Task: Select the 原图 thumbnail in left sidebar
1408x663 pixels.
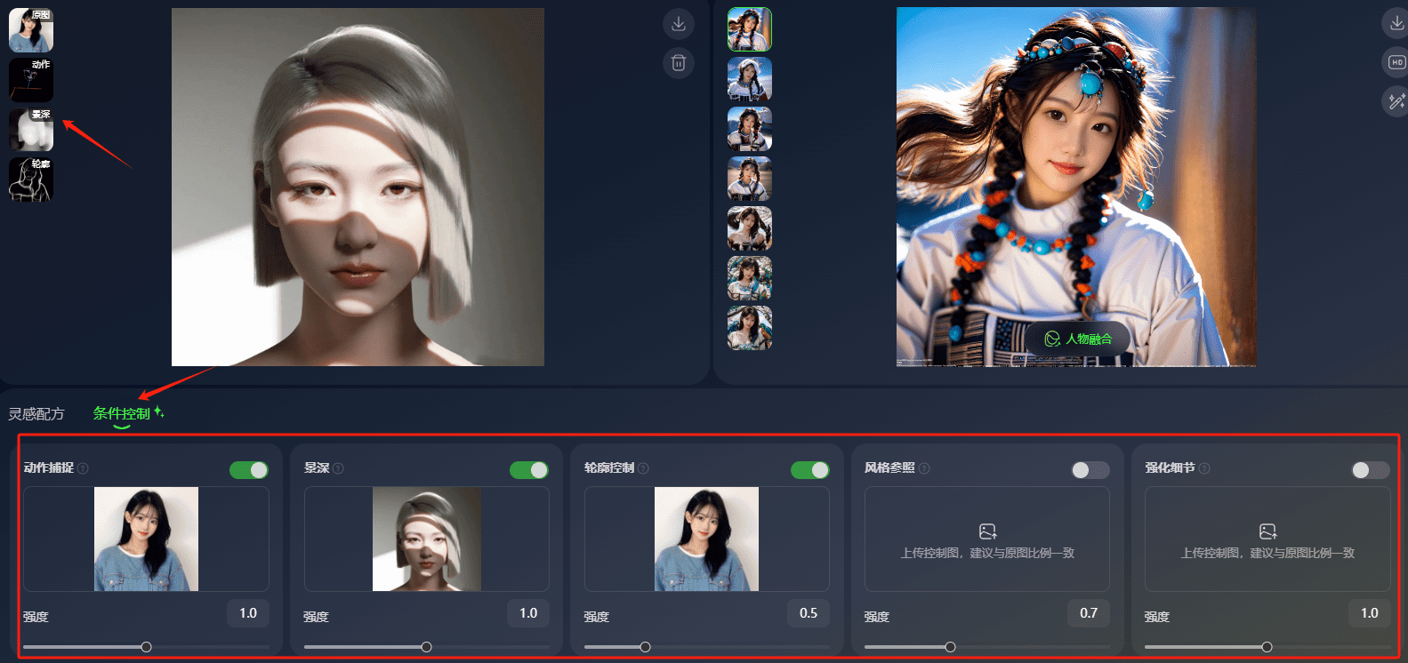Action: (x=31, y=30)
